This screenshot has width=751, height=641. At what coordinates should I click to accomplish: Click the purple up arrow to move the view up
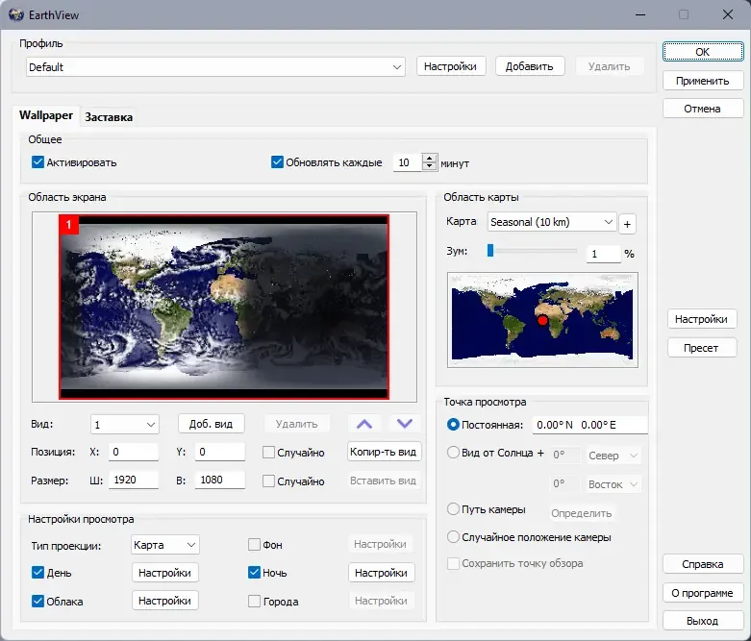(x=364, y=424)
